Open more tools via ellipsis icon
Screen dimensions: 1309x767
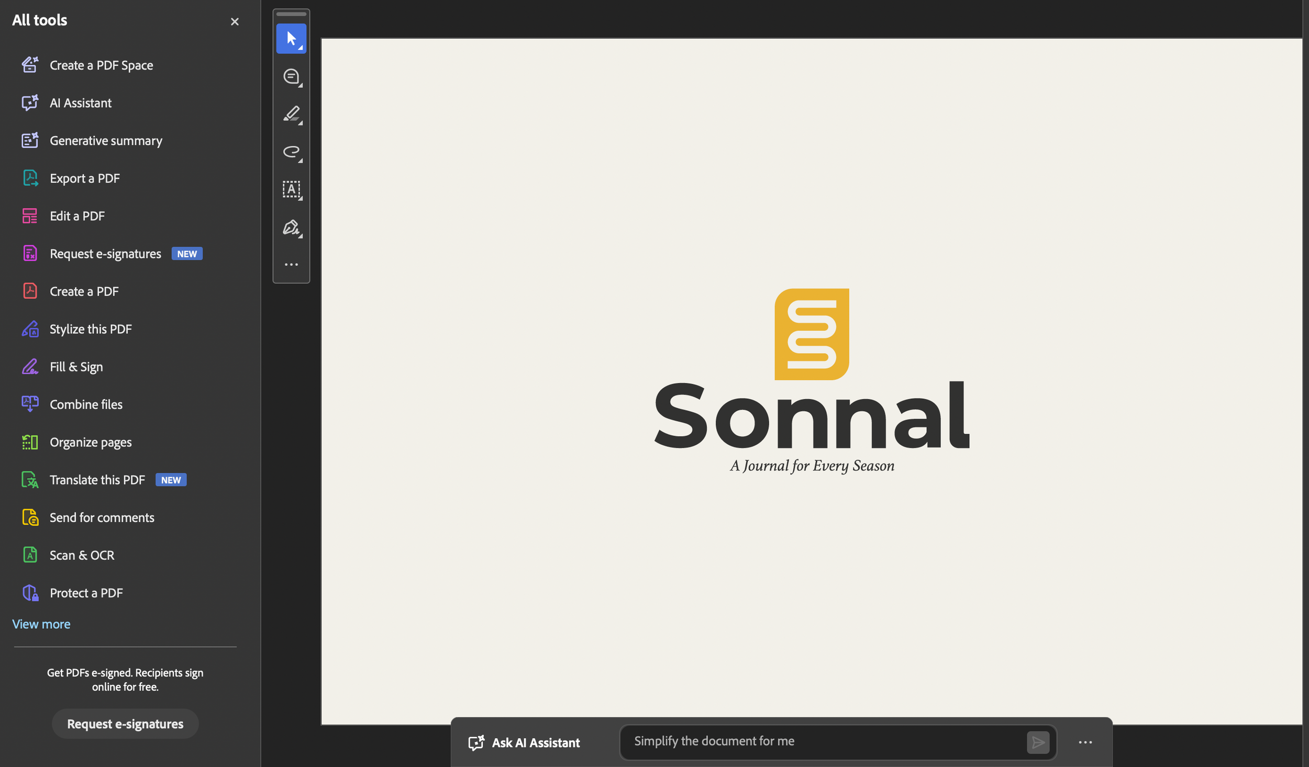[x=292, y=264]
